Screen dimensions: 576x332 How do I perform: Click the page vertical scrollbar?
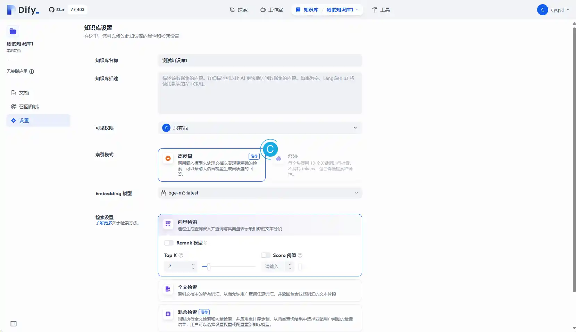tap(574, 160)
